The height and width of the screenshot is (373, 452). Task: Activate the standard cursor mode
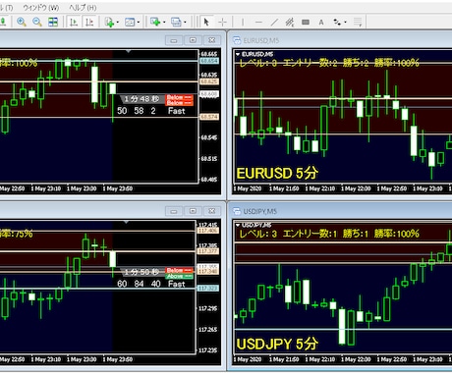pyautogui.click(x=206, y=22)
